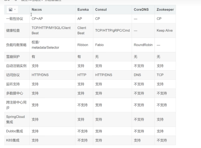Click 无 in 雪崩保护 row under Zookeeper

point(158,57)
